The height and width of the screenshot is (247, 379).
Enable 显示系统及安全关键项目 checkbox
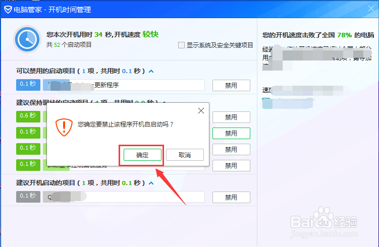pos(181,45)
